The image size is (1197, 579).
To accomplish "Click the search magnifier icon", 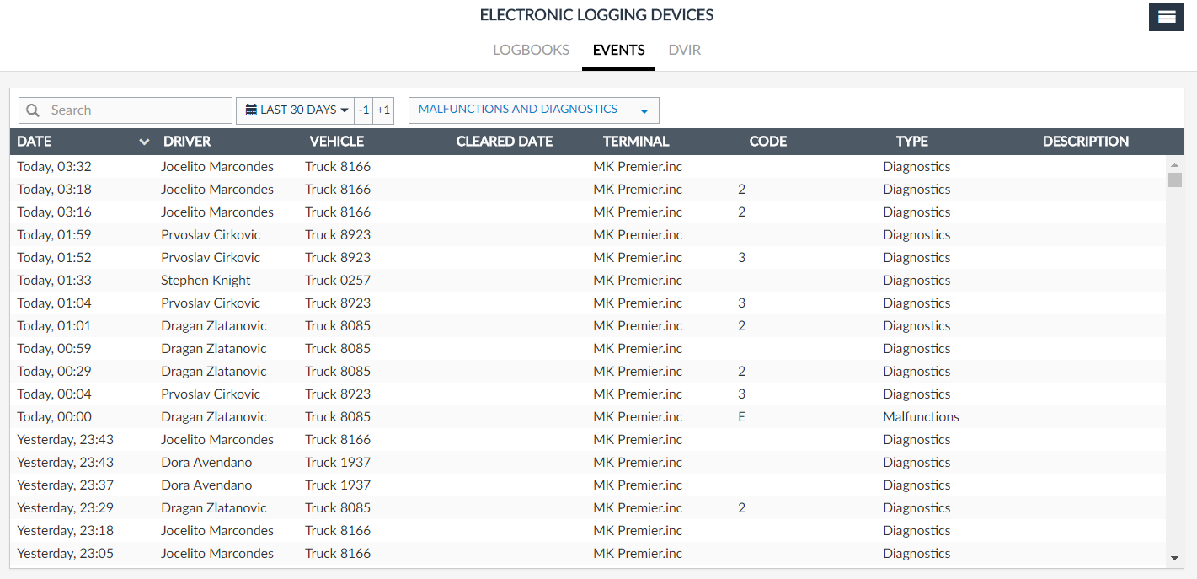I will pyautogui.click(x=33, y=110).
